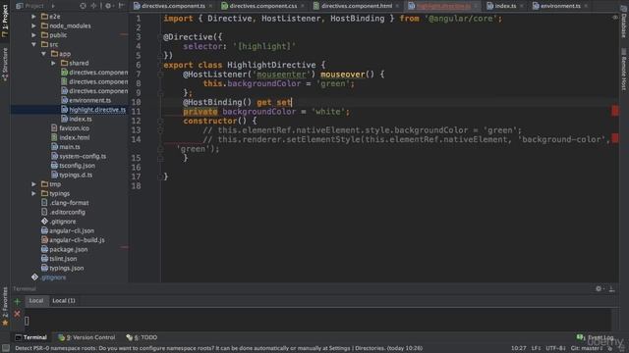
Task: Close the terminal session with the red X
Action: [x=18, y=314]
